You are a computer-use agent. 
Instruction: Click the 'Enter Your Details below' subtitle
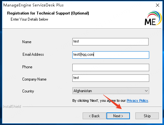coord(29,19)
